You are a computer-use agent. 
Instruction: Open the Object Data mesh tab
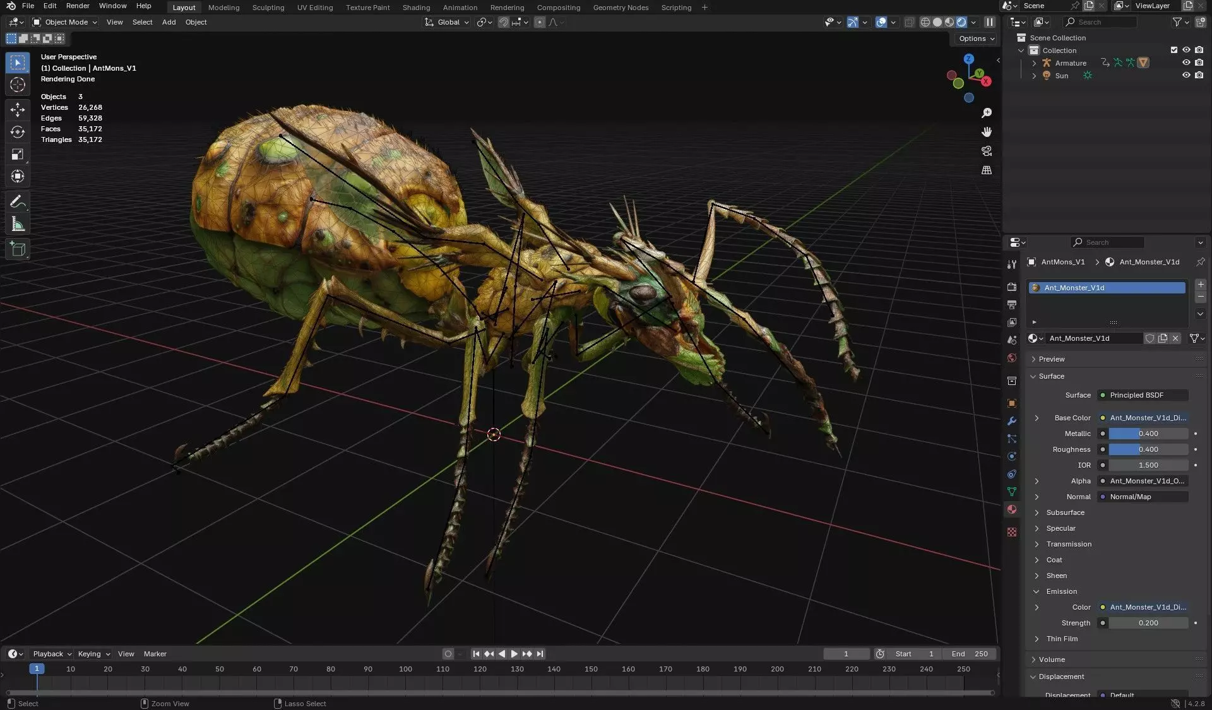click(1012, 492)
